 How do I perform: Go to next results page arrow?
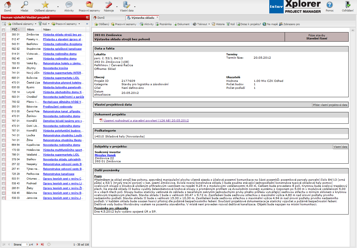(37, 244)
